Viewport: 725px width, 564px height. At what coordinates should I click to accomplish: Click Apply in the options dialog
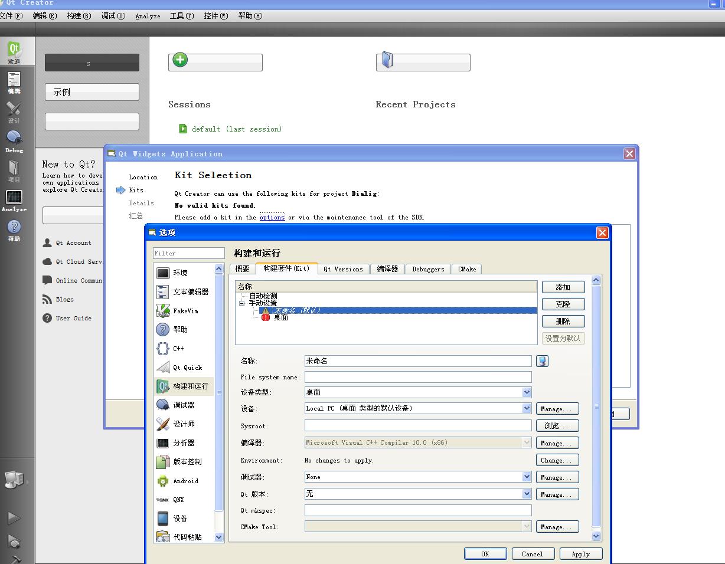click(x=581, y=554)
